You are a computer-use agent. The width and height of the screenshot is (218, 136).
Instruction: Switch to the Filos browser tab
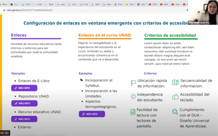pyautogui.click(x=130, y=4)
